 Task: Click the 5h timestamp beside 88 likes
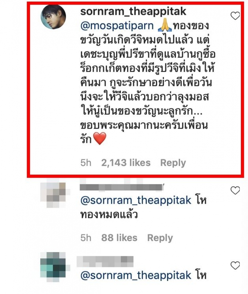[86, 238]
